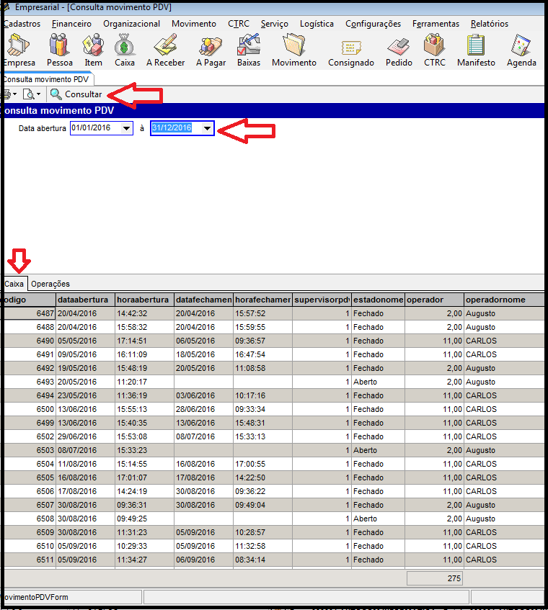The width and height of the screenshot is (548, 610).
Task: Open the Consignado ticket icon
Action: pyautogui.click(x=350, y=47)
